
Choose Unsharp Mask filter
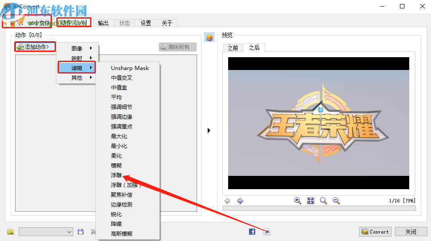[130, 68]
